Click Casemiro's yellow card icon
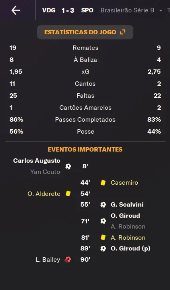 tap(103, 183)
